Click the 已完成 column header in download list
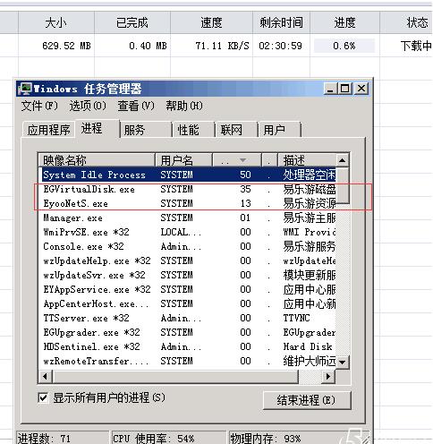 coord(132,22)
